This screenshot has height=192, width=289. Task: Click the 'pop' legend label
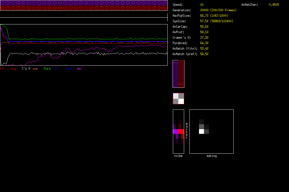click(x=35, y=69)
